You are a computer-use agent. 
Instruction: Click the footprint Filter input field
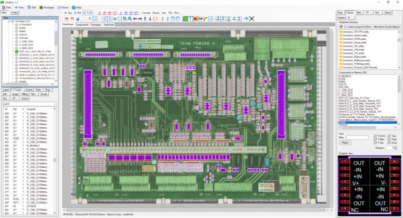coord(357,138)
